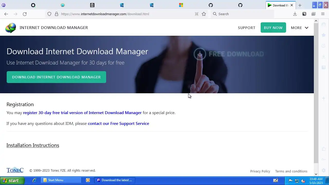
Task: Click the purple icon at tab bar start
Action: 4,5
